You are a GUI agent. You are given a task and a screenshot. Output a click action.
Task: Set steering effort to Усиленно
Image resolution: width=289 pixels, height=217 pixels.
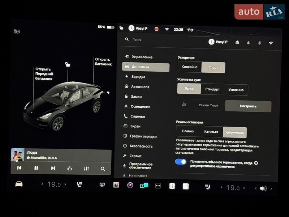pyautogui.click(x=237, y=89)
